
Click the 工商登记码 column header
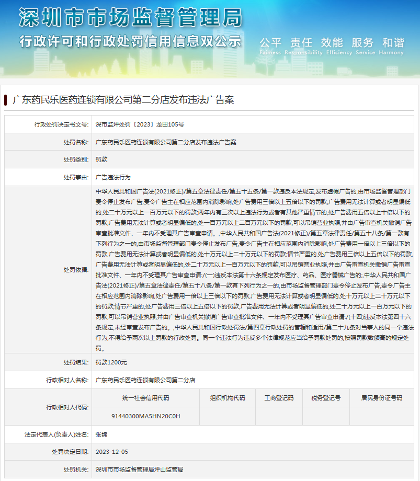279,398
